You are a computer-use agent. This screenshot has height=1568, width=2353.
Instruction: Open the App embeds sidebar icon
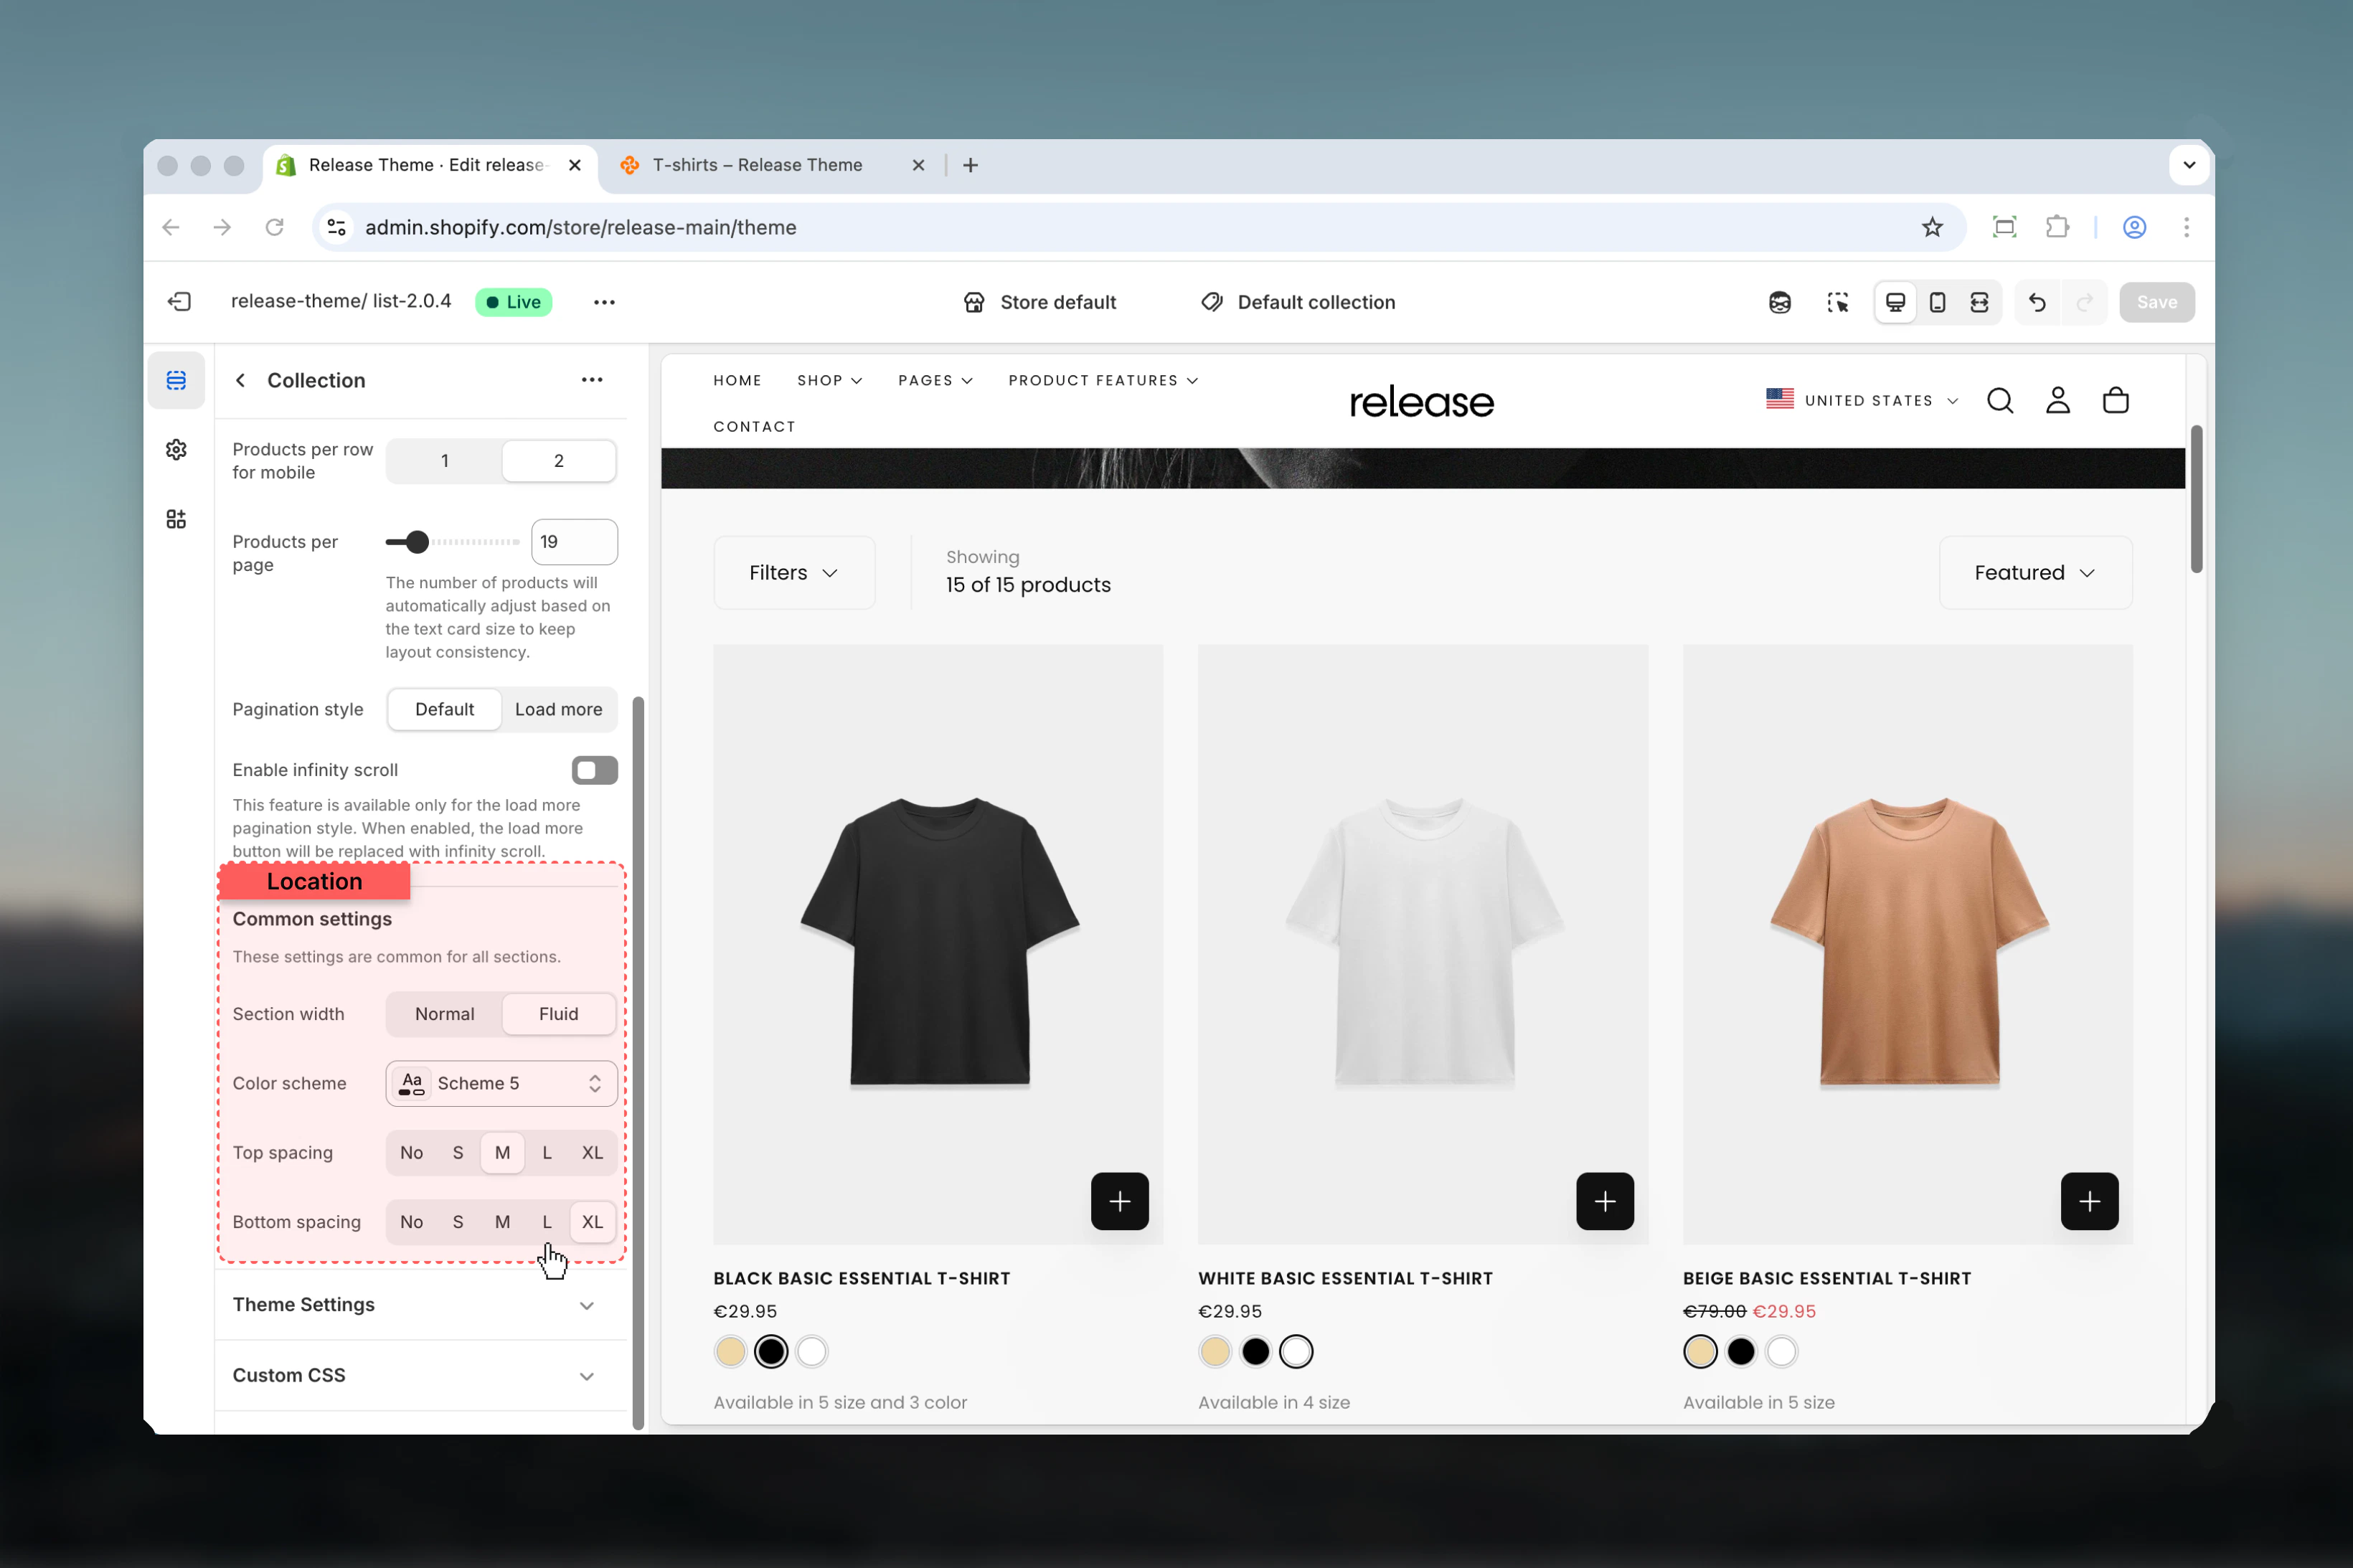[x=176, y=519]
